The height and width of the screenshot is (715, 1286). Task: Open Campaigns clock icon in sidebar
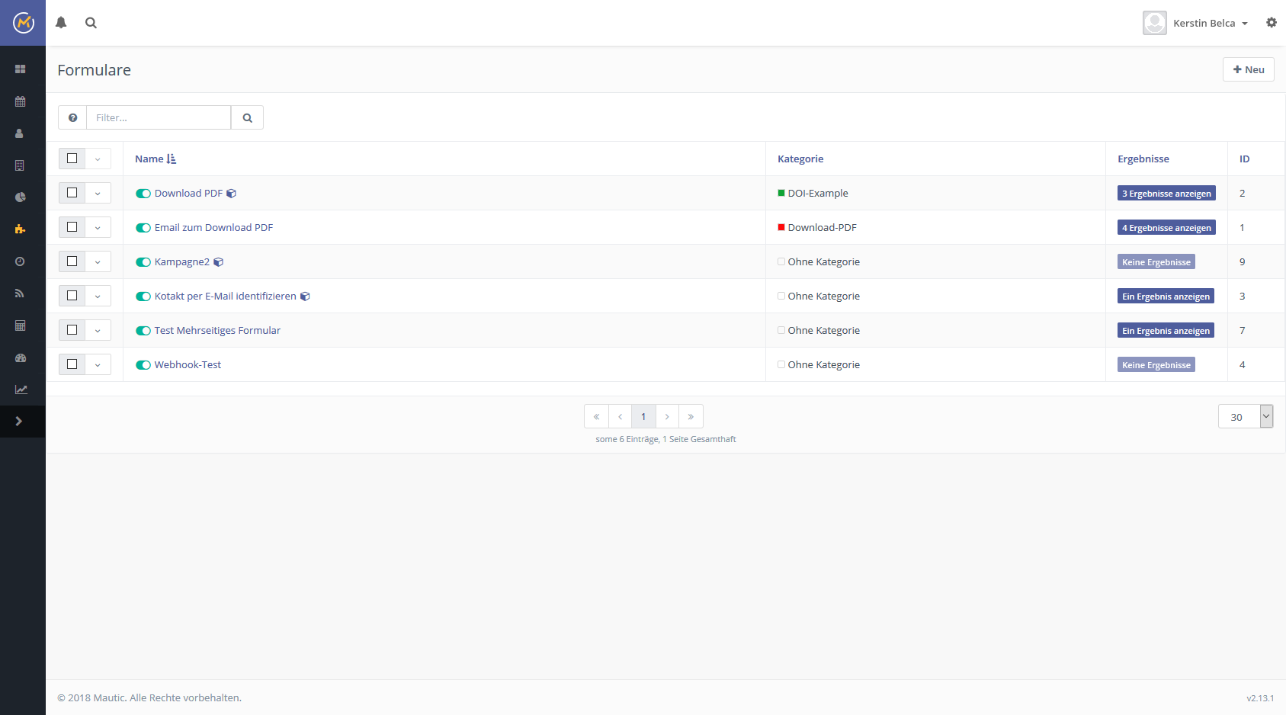pyautogui.click(x=20, y=261)
